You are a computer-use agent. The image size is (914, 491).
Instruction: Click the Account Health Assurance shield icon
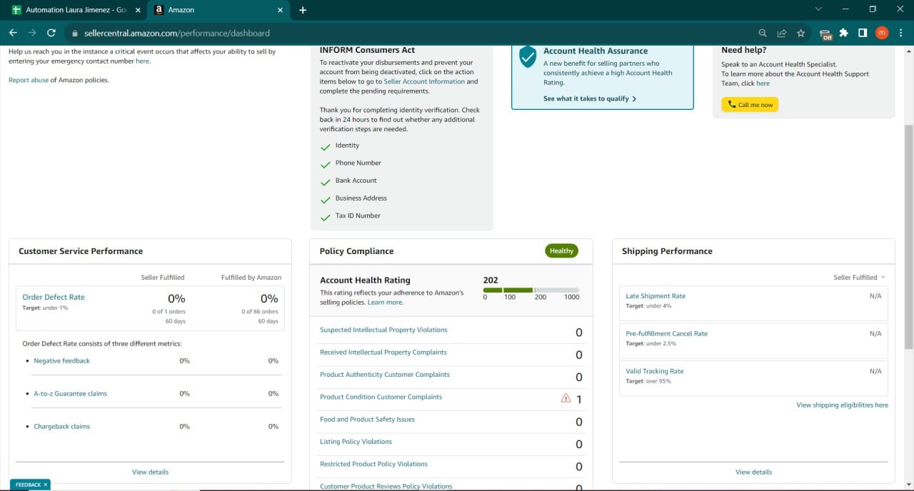(528, 56)
